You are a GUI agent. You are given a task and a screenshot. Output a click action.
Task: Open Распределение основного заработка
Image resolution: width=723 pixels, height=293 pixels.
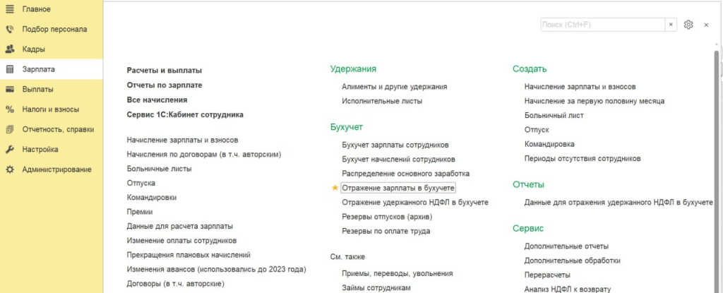(x=406, y=174)
